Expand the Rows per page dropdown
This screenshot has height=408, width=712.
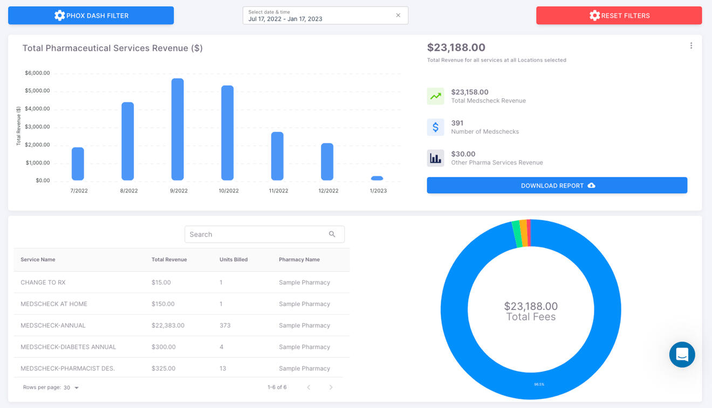tap(71, 388)
